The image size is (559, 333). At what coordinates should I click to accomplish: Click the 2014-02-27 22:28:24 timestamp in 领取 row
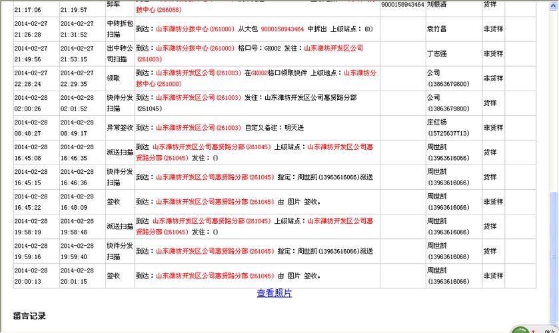point(36,79)
